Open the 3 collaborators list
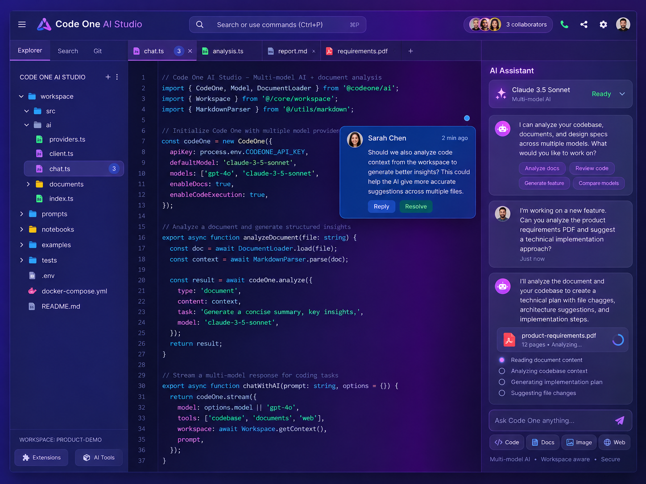The image size is (646, 484). 508,25
